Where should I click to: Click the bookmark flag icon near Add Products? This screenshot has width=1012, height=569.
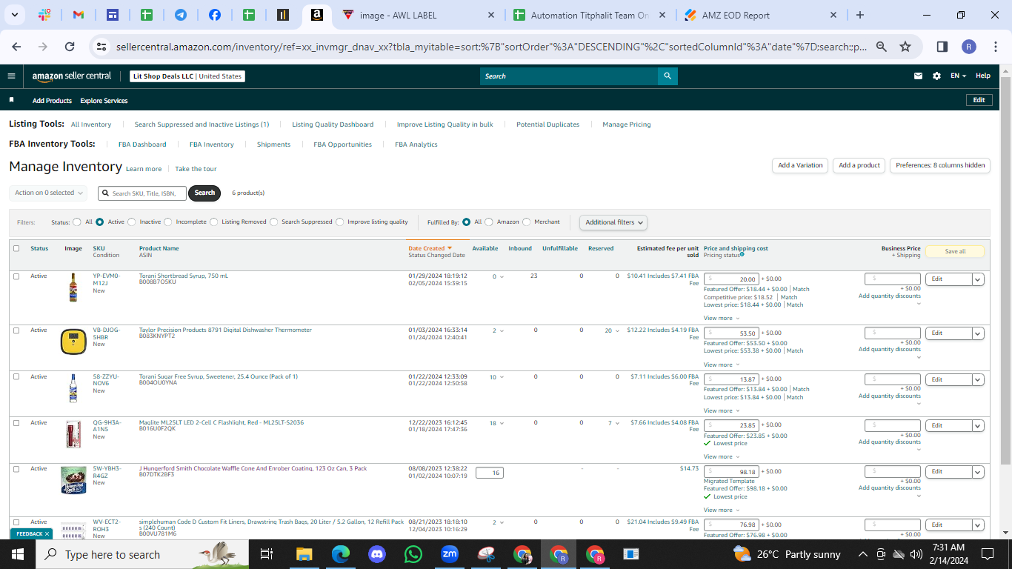pos(11,100)
